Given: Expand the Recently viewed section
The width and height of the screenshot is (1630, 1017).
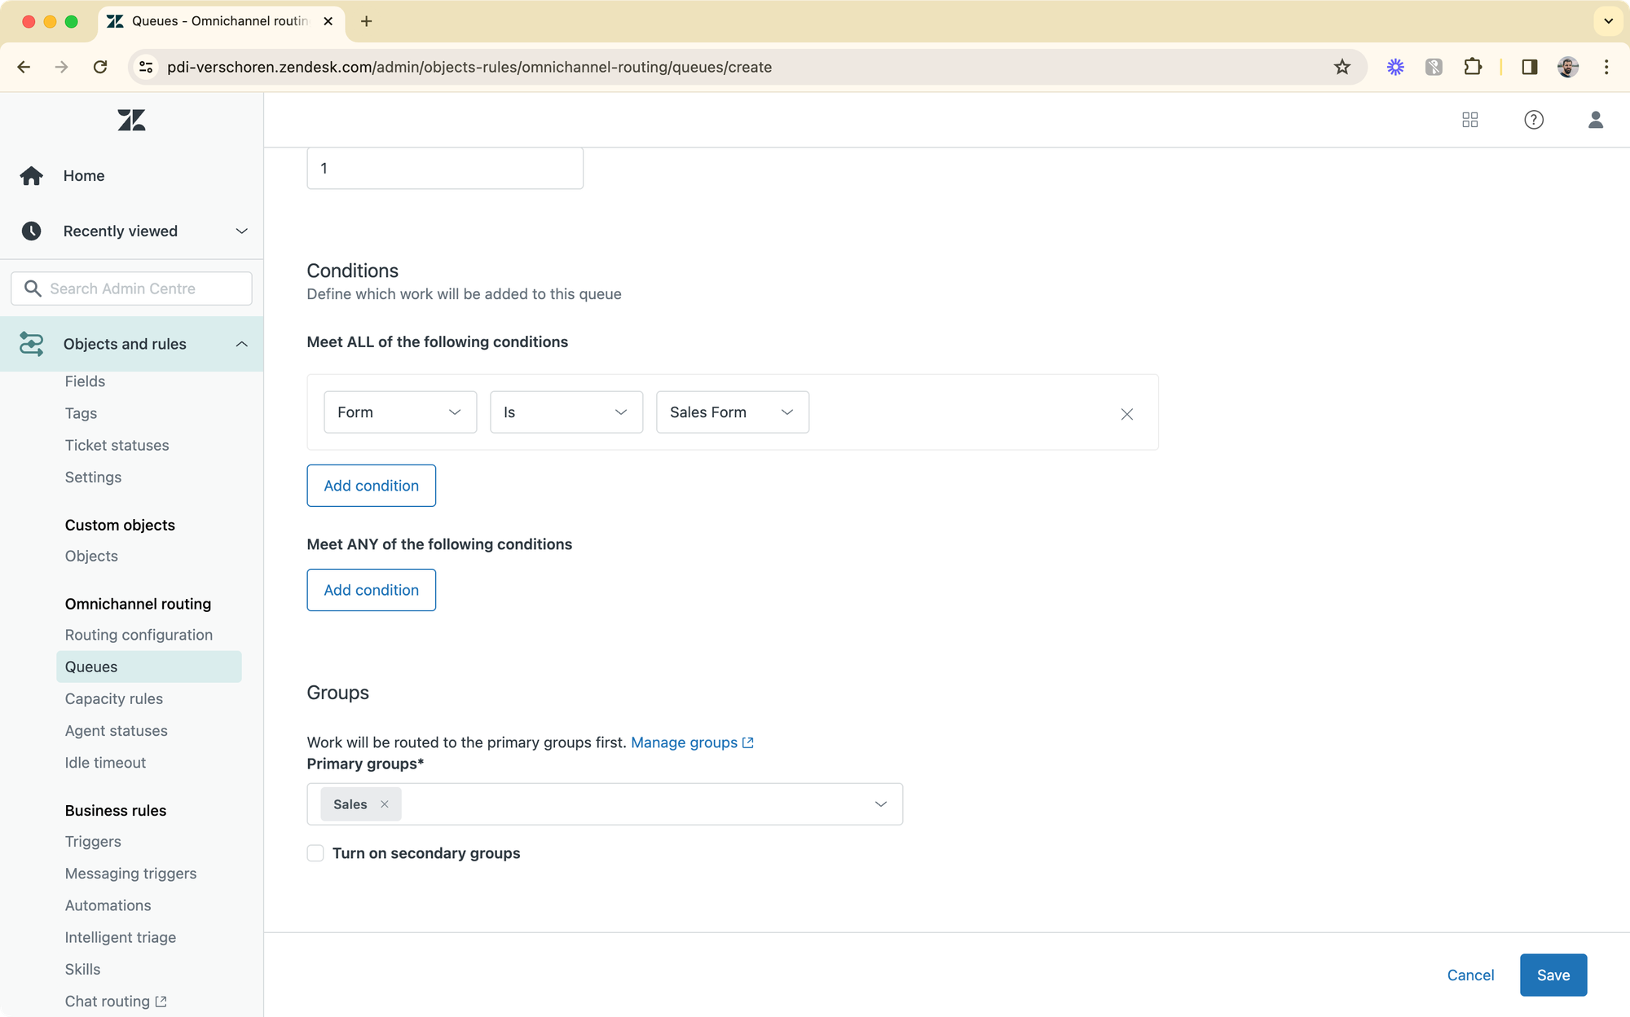Looking at the screenshot, I should point(241,231).
